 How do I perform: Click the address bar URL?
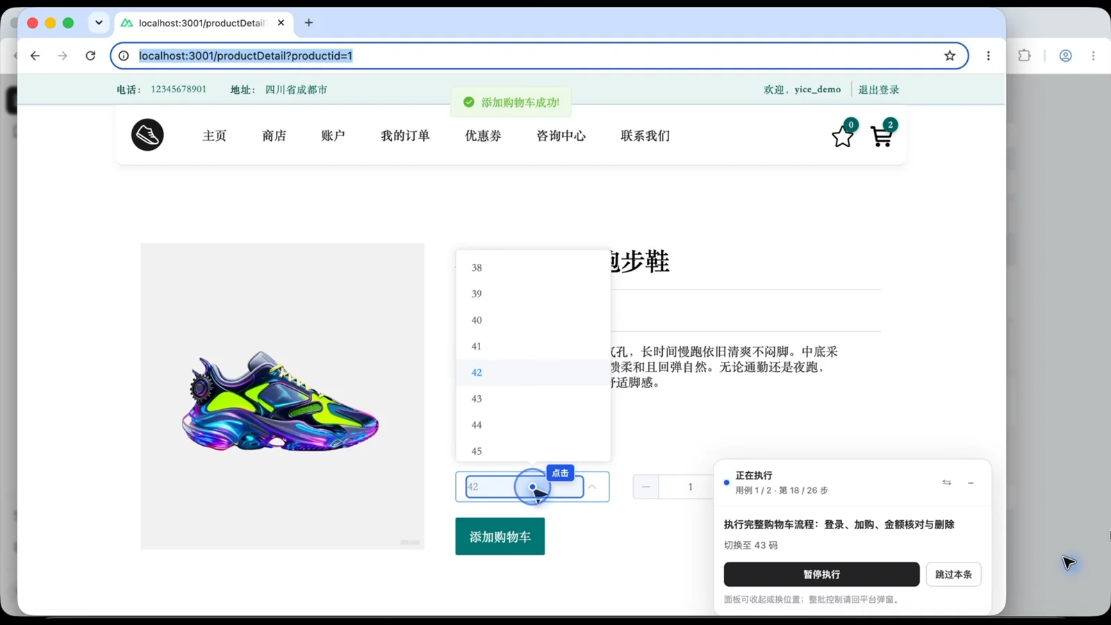point(245,56)
